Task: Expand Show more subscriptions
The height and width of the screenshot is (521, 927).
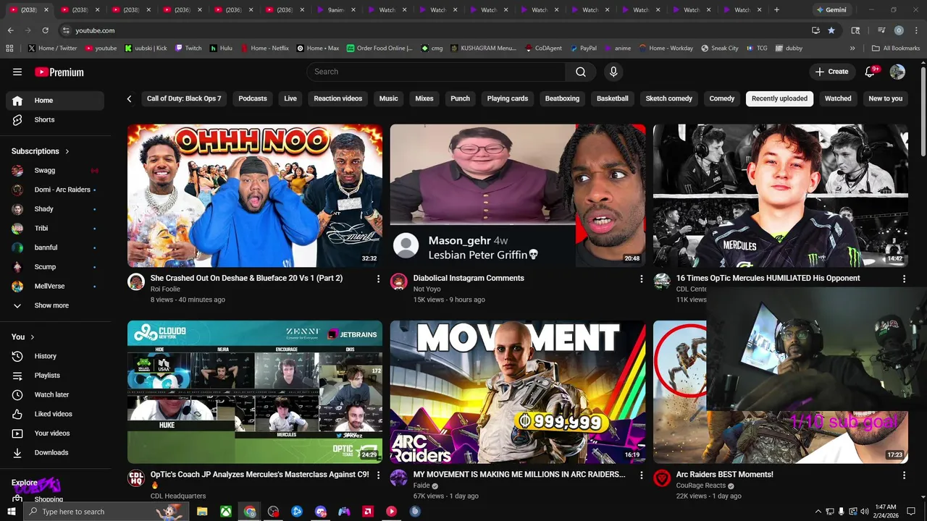Action: coord(55,305)
